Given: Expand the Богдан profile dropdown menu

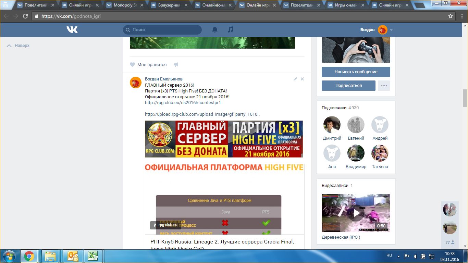Looking at the screenshot, I should 391,30.
